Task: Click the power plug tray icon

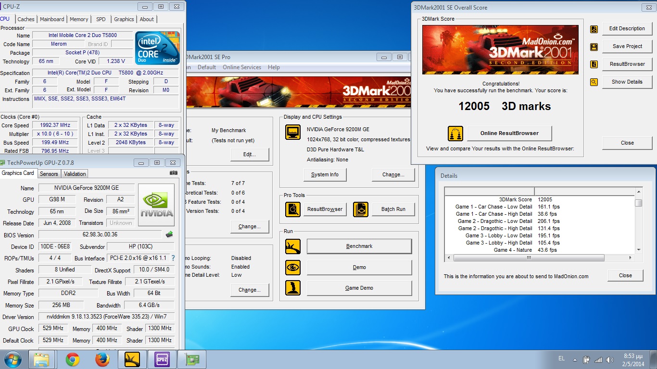Action: [x=587, y=360]
